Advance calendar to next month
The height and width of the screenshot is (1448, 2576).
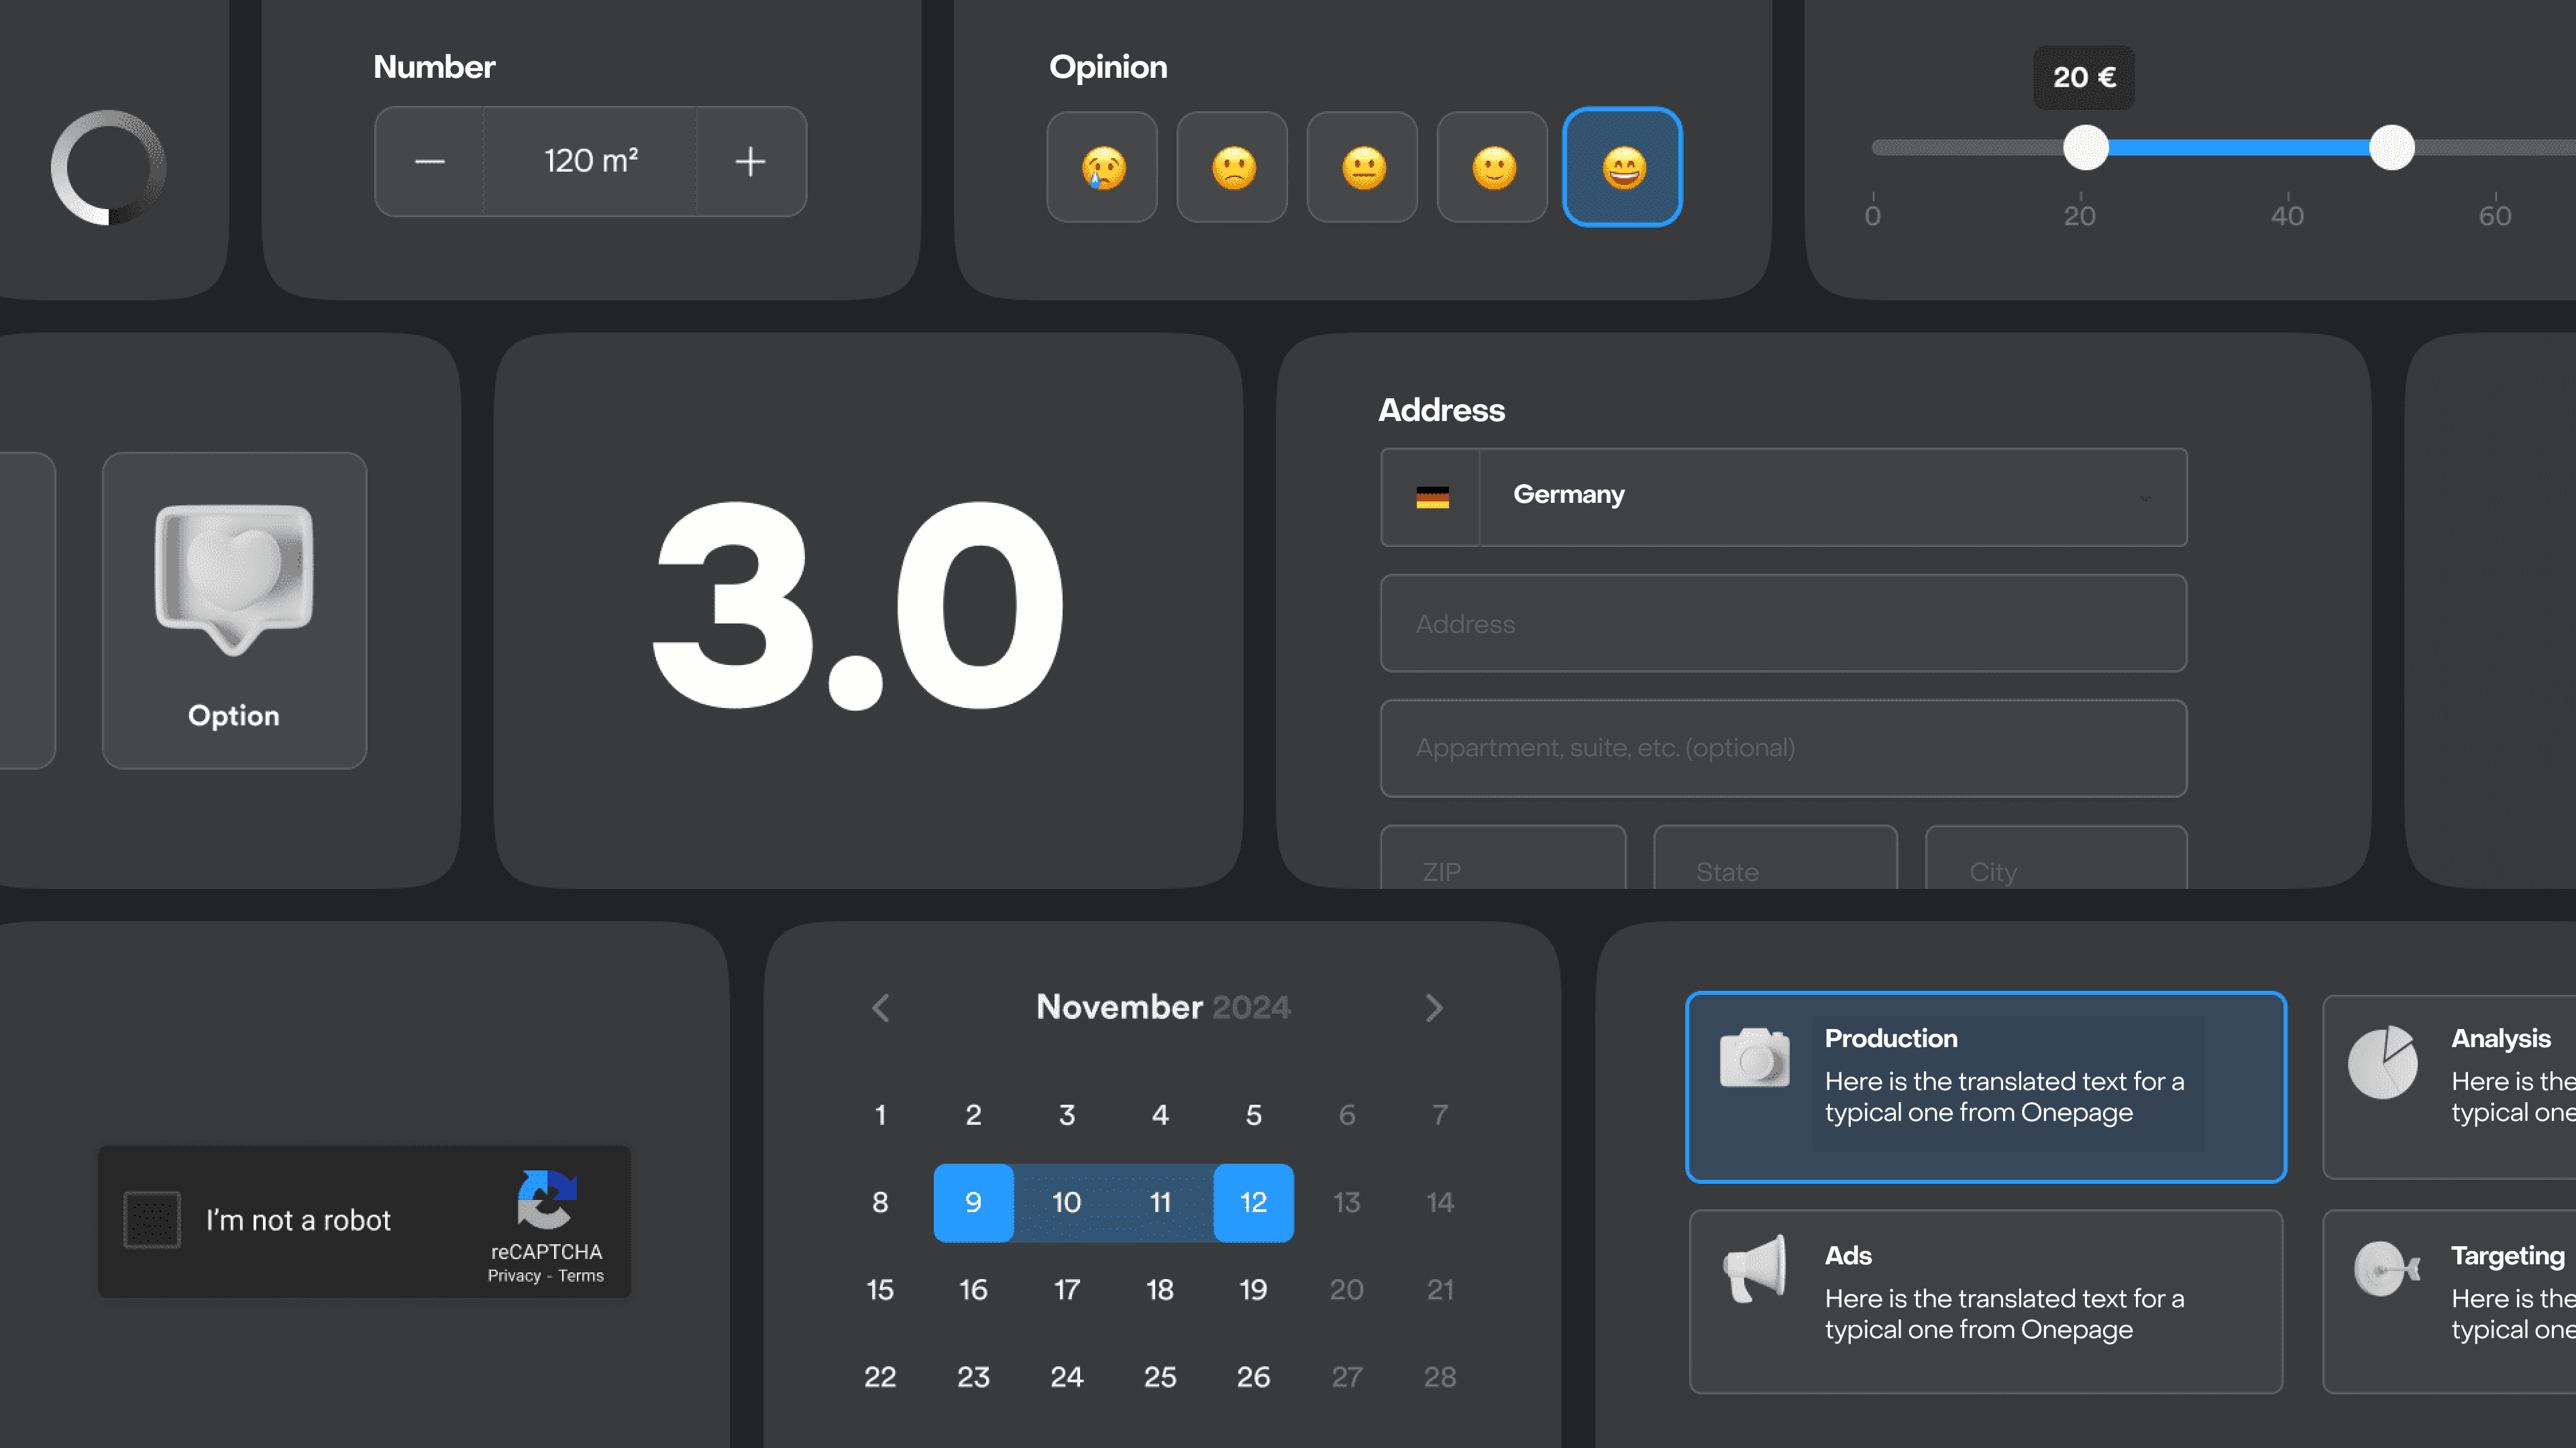(1434, 1008)
